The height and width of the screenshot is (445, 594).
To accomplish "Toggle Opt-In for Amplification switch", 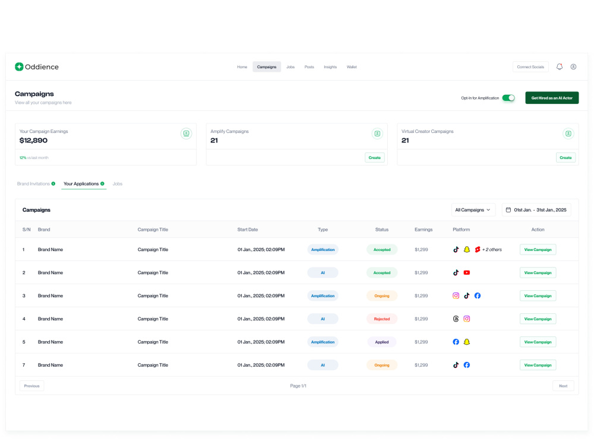I will pos(508,98).
